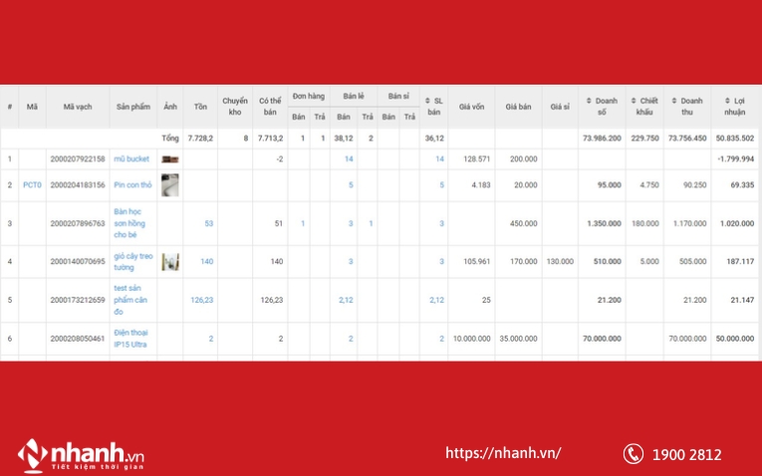Sort by the Chiết khấu column
762x476 pixels.
click(x=634, y=101)
